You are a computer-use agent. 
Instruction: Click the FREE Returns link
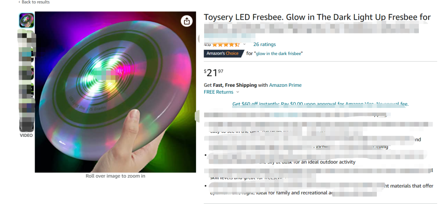[218, 92]
